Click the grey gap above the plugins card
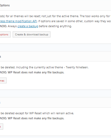The height and width of the screenshot is (138, 111). (x=55, y=93)
